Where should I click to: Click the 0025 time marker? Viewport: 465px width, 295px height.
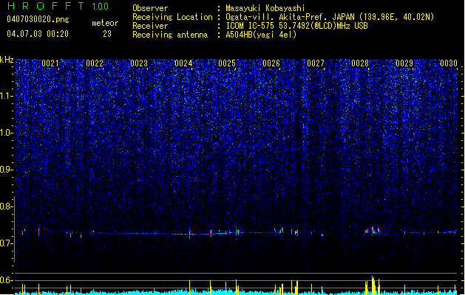pos(227,63)
